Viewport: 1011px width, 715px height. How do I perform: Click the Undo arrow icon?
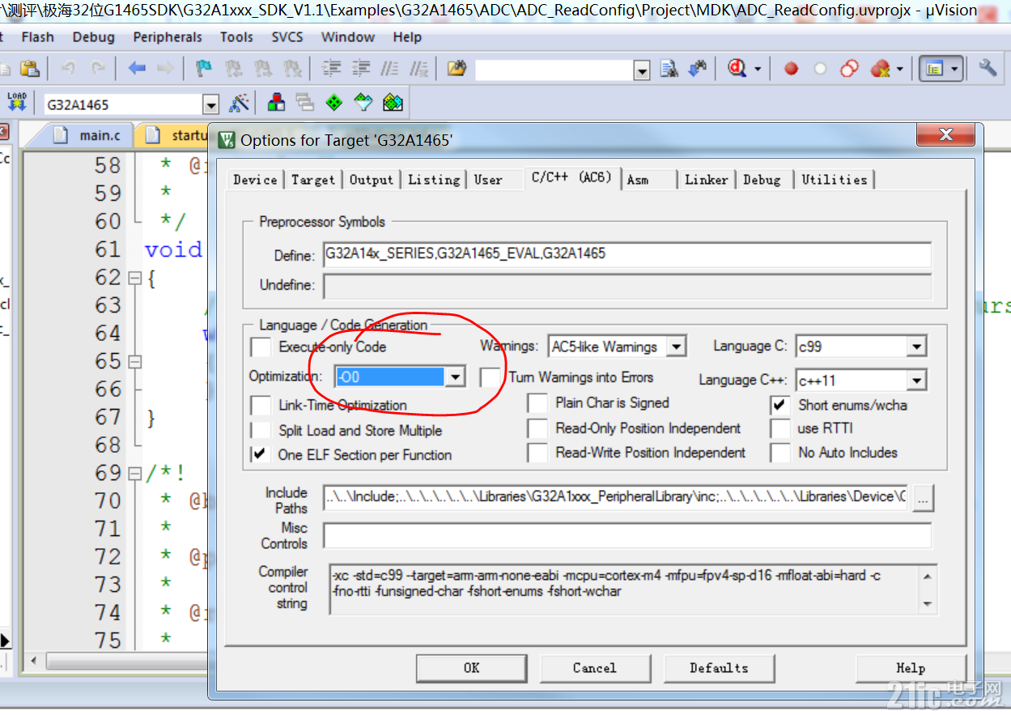(69, 69)
